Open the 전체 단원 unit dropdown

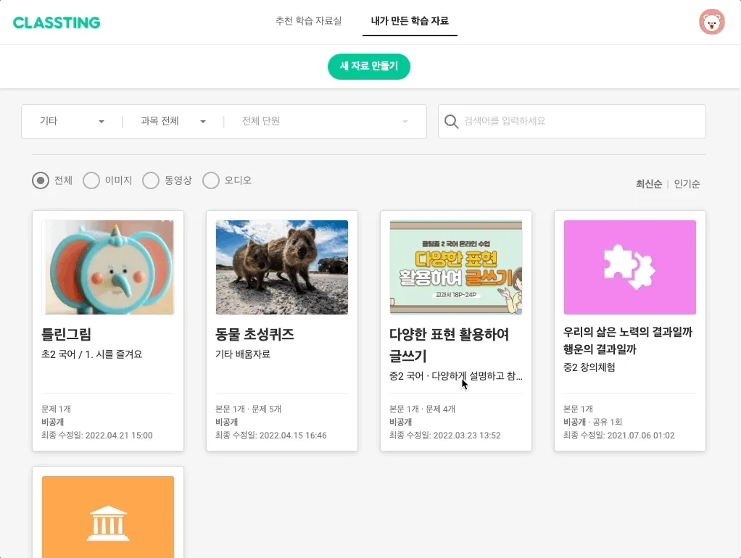325,122
